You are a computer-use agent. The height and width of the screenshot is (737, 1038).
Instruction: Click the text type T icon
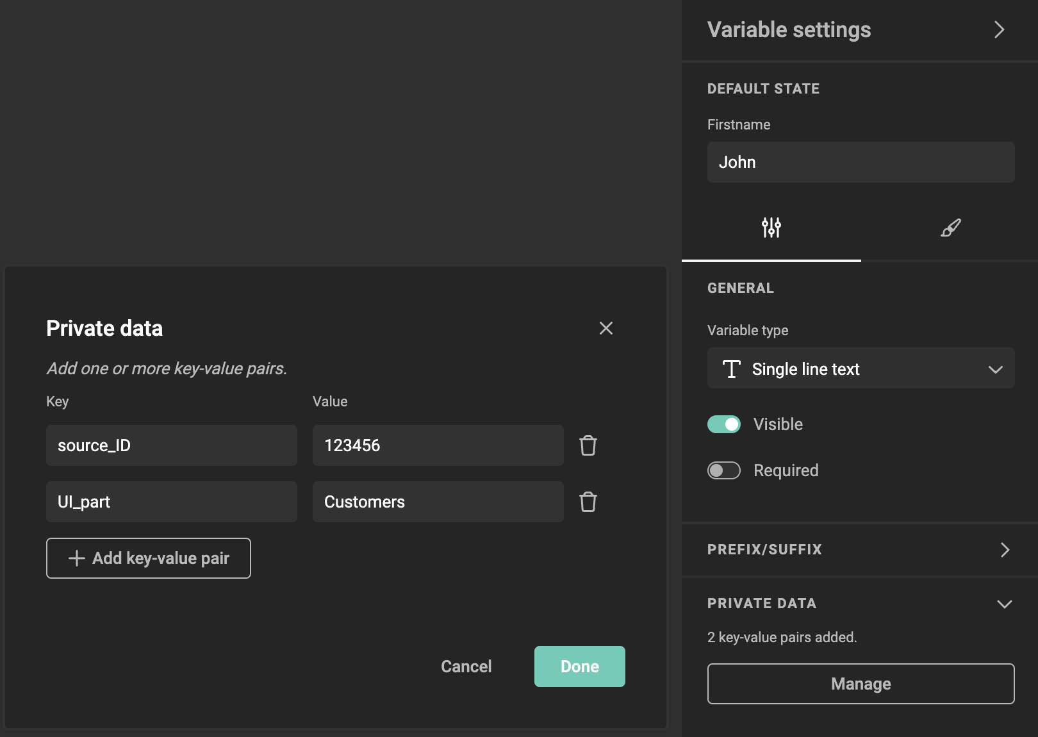(732, 369)
